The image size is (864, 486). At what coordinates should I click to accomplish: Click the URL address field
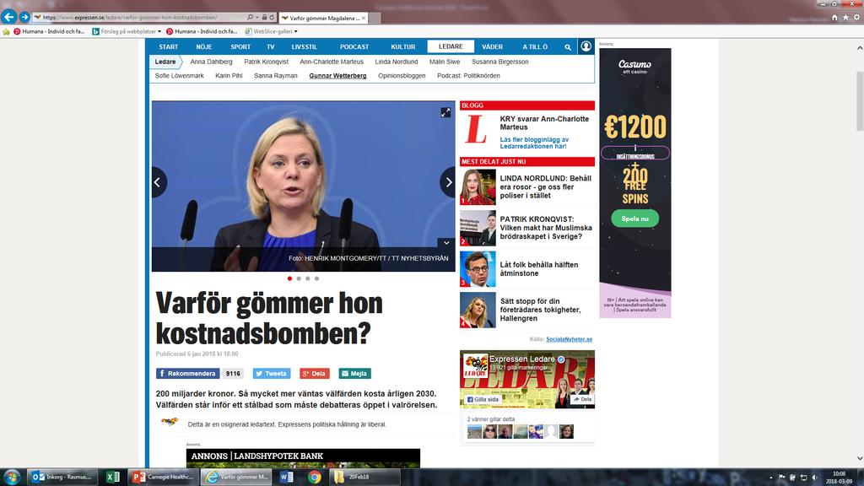138,18
